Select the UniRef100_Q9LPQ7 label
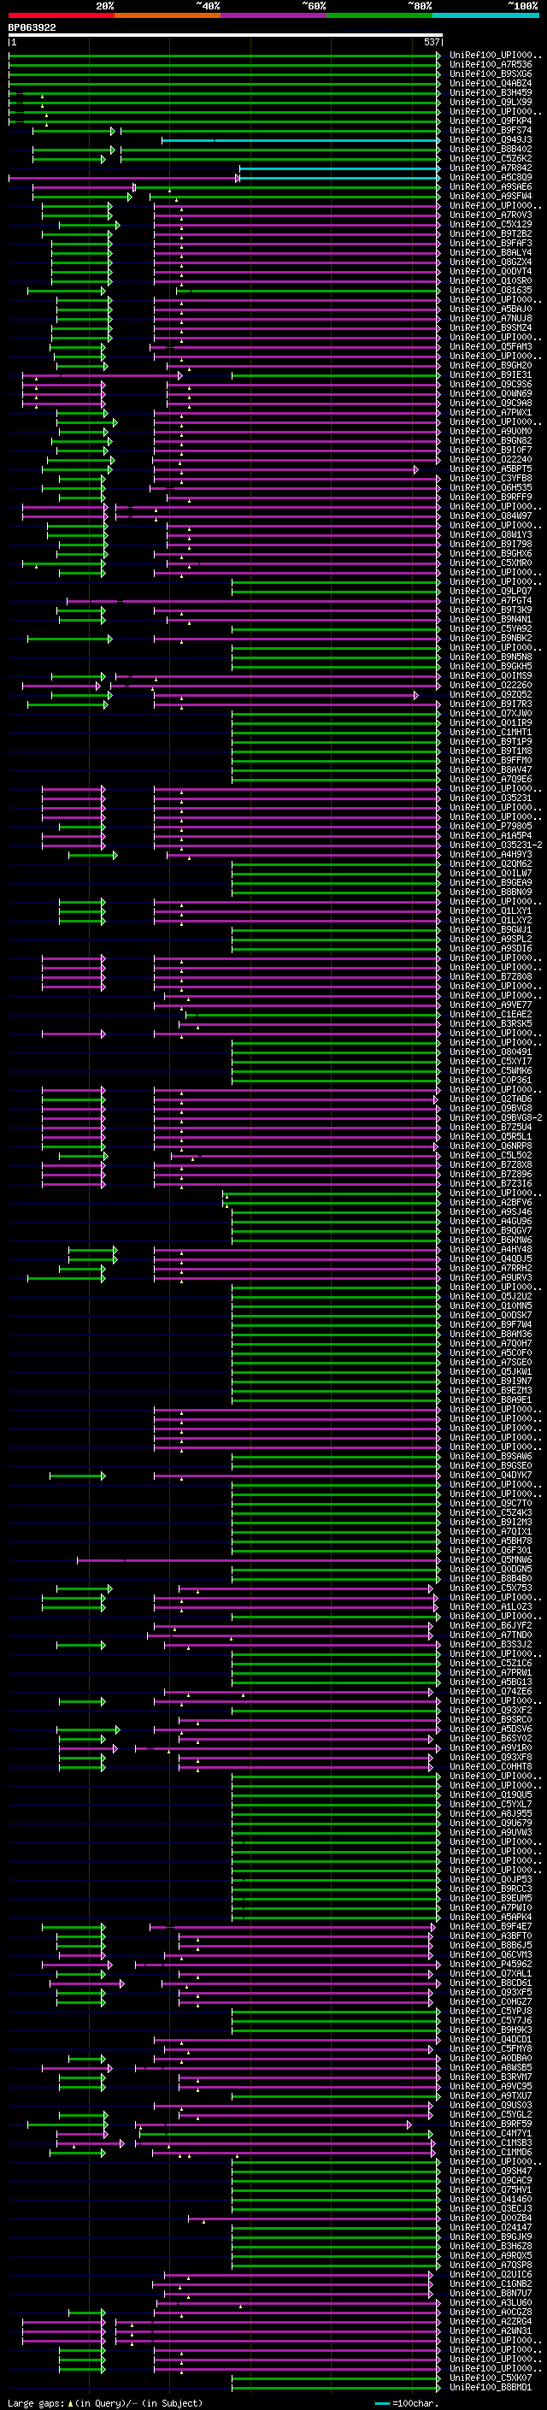Screen dimensions: 547x2410 pos(491,592)
